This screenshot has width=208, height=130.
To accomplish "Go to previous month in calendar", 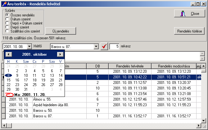I will tap(9, 54).
